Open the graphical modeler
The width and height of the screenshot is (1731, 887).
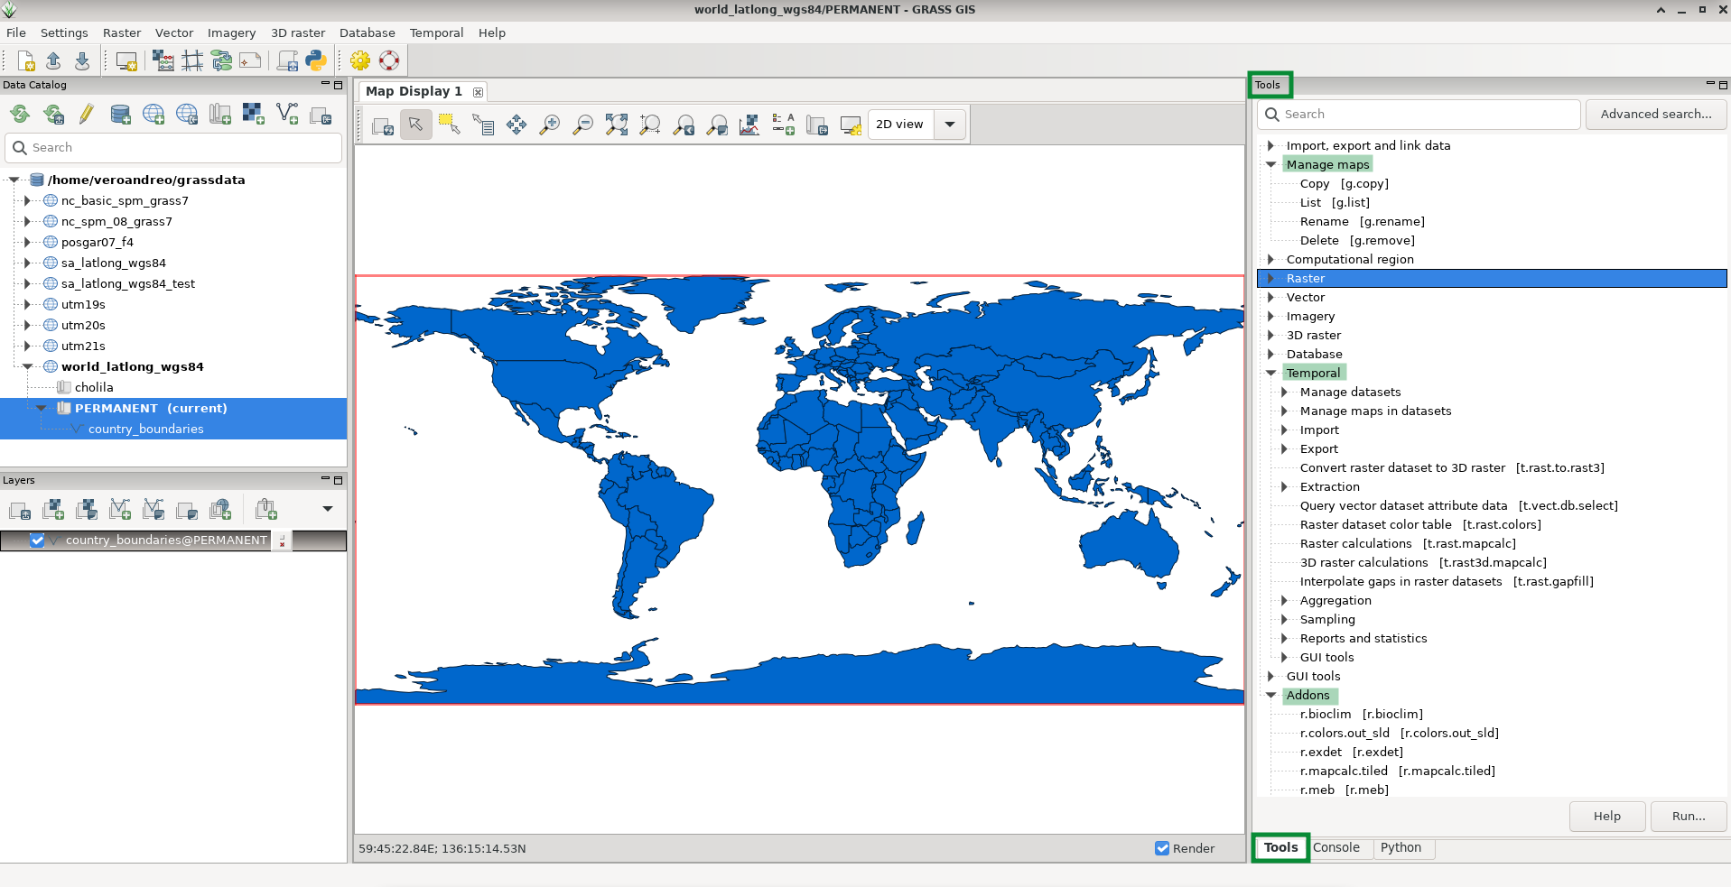pyautogui.click(x=221, y=60)
